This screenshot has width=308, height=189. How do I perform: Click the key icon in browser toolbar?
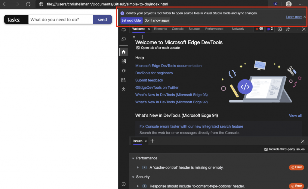click(276, 4)
